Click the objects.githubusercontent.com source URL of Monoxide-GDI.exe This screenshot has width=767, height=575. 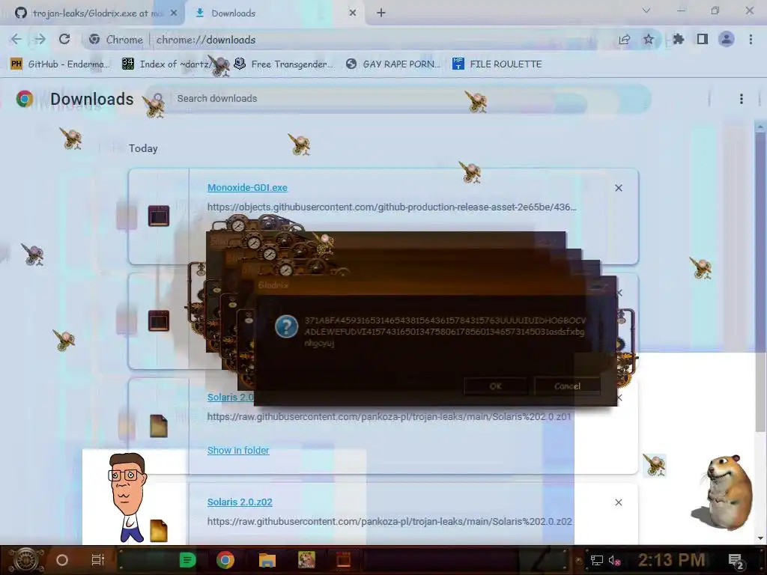[x=392, y=207]
